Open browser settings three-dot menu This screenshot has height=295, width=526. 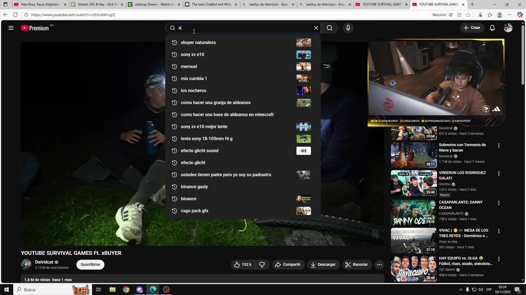pos(510,15)
